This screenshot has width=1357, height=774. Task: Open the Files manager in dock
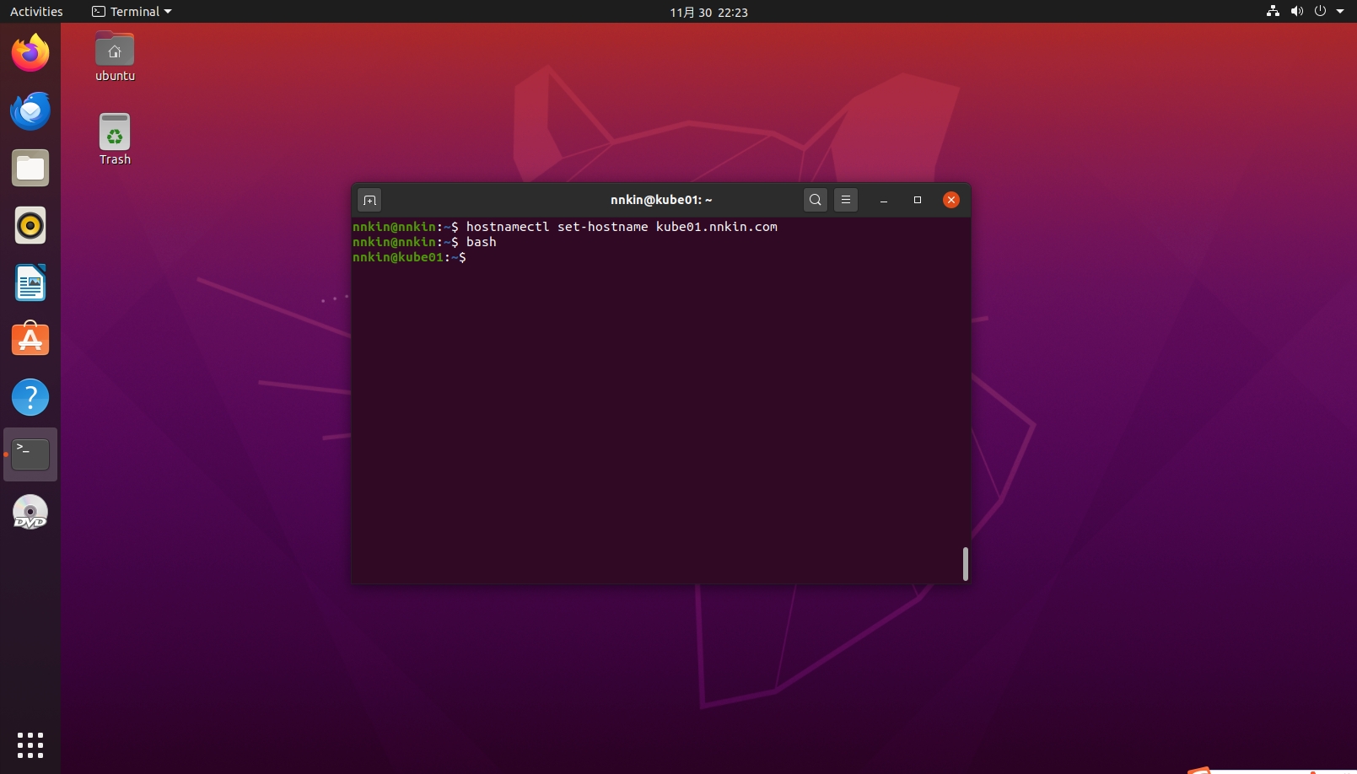coord(30,169)
